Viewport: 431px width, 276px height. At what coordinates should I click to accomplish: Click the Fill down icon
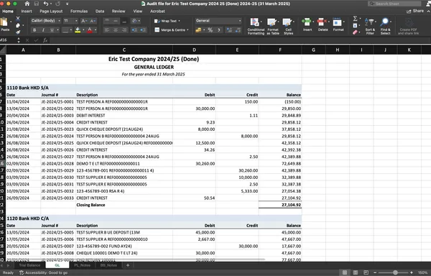[x=355, y=26]
